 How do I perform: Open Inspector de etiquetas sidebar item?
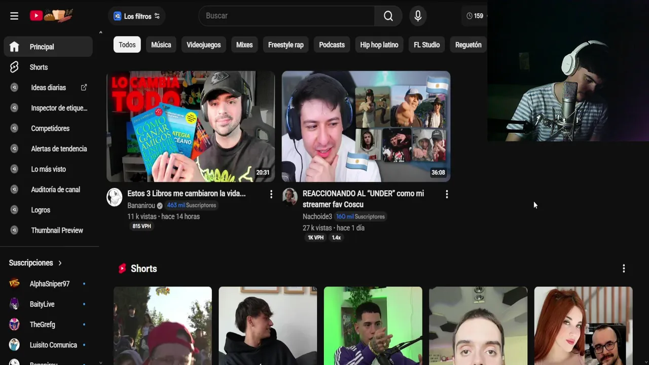[x=48, y=108]
